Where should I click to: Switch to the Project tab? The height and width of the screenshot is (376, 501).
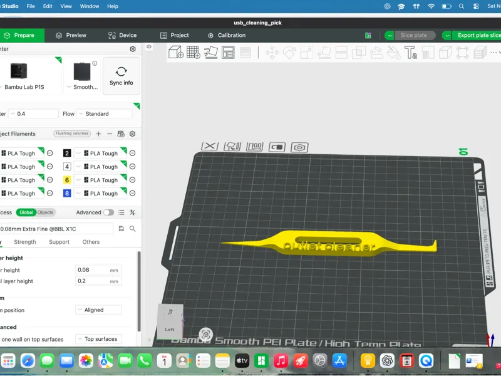pyautogui.click(x=175, y=36)
